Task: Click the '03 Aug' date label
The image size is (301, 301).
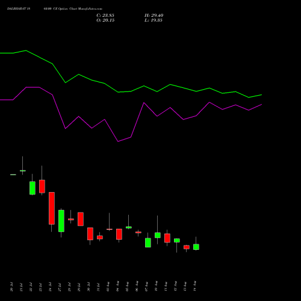Action: click(x=108, y=287)
